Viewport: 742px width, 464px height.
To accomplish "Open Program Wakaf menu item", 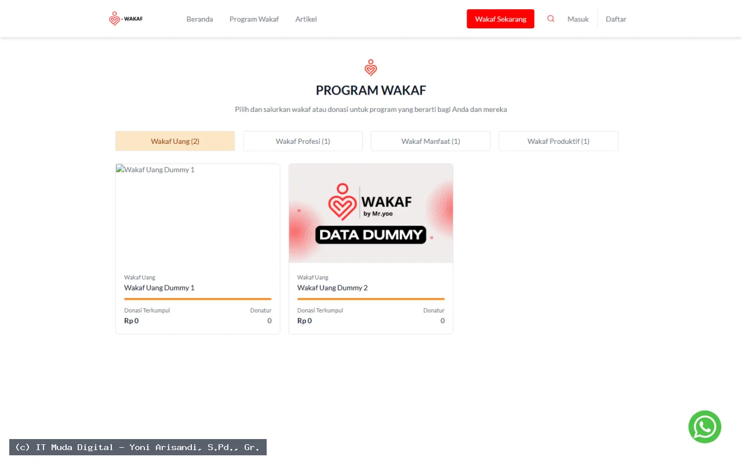I will click(254, 19).
